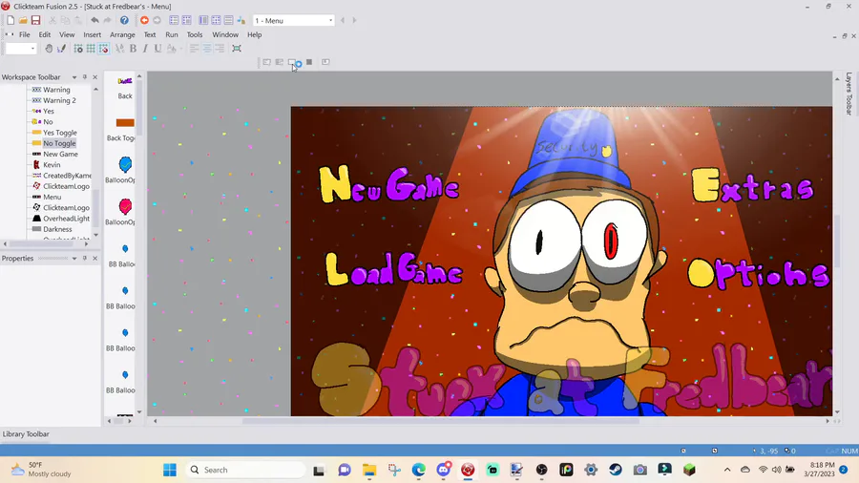The width and height of the screenshot is (859, 483).
Task: Open the File menu
Action: 25,34
